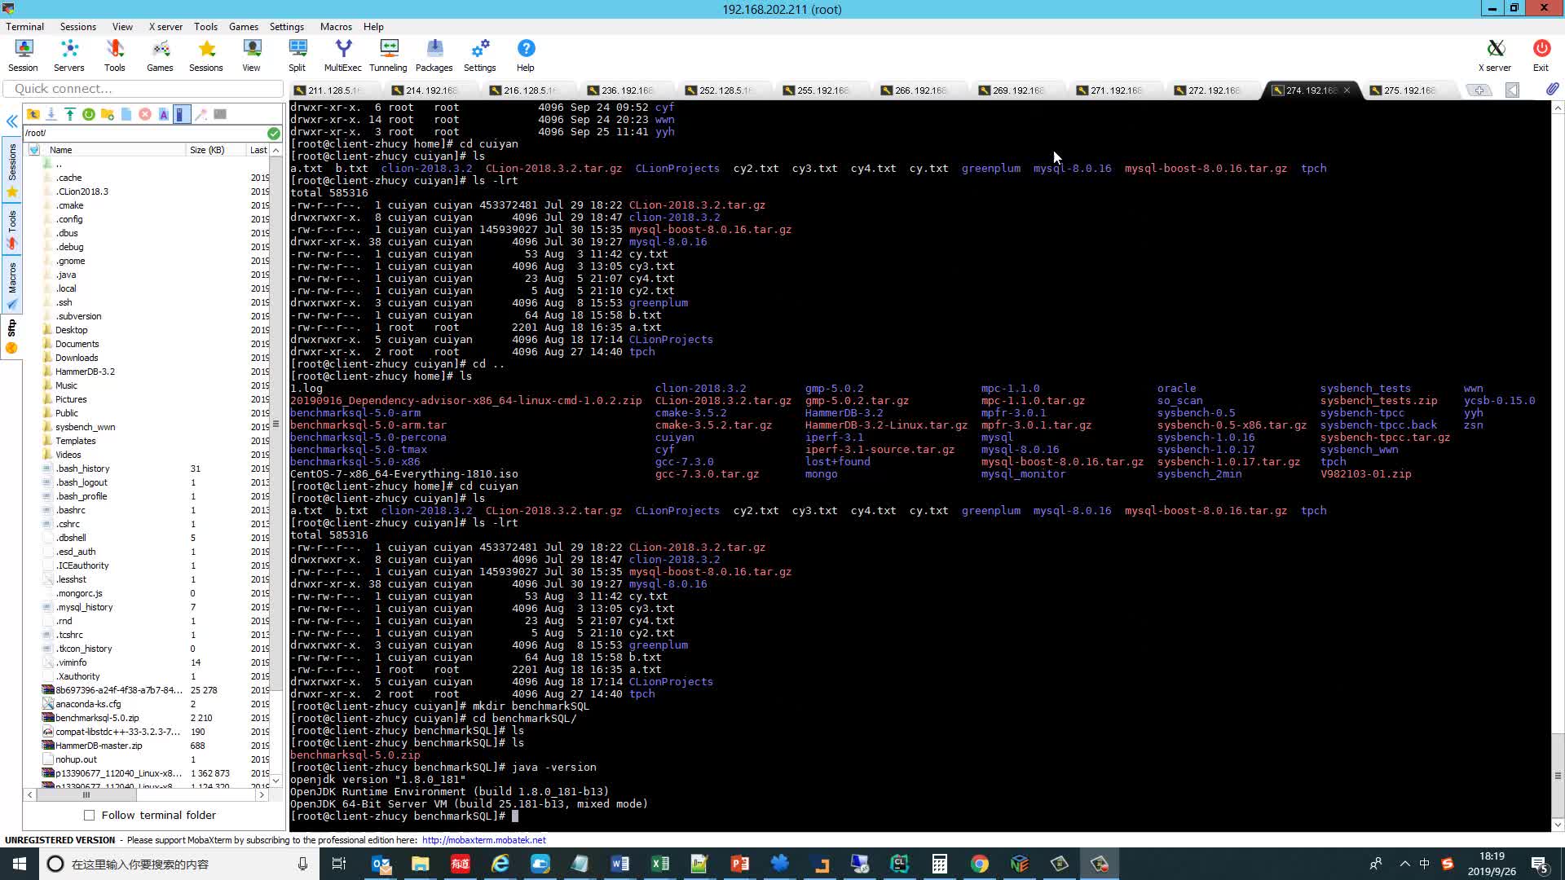
Task: Open the Packages manager icon
Action: (x=434, y=55)
